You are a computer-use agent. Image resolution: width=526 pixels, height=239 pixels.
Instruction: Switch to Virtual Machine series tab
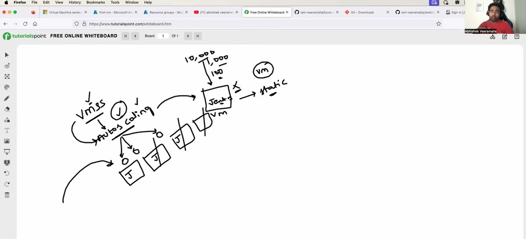click(x=65, y=12)
